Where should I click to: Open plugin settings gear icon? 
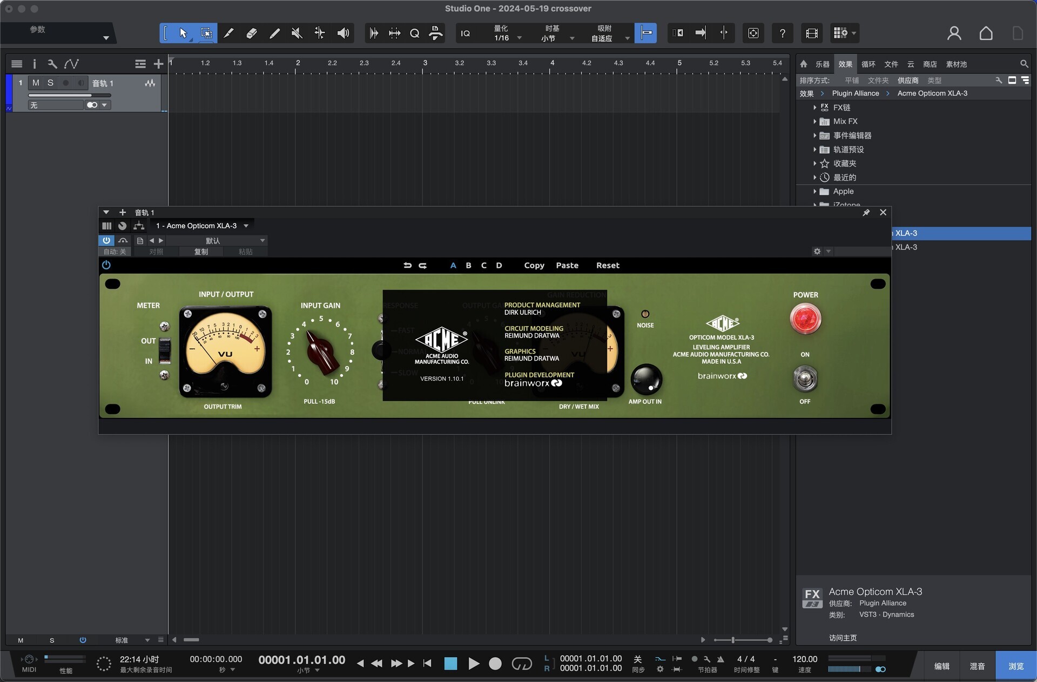(x=817, y=251)
